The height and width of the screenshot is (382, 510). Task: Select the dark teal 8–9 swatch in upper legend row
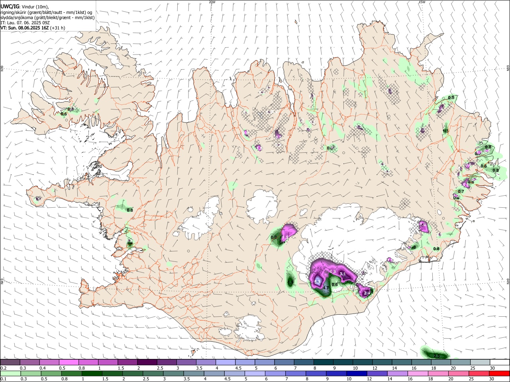point(324,362)
